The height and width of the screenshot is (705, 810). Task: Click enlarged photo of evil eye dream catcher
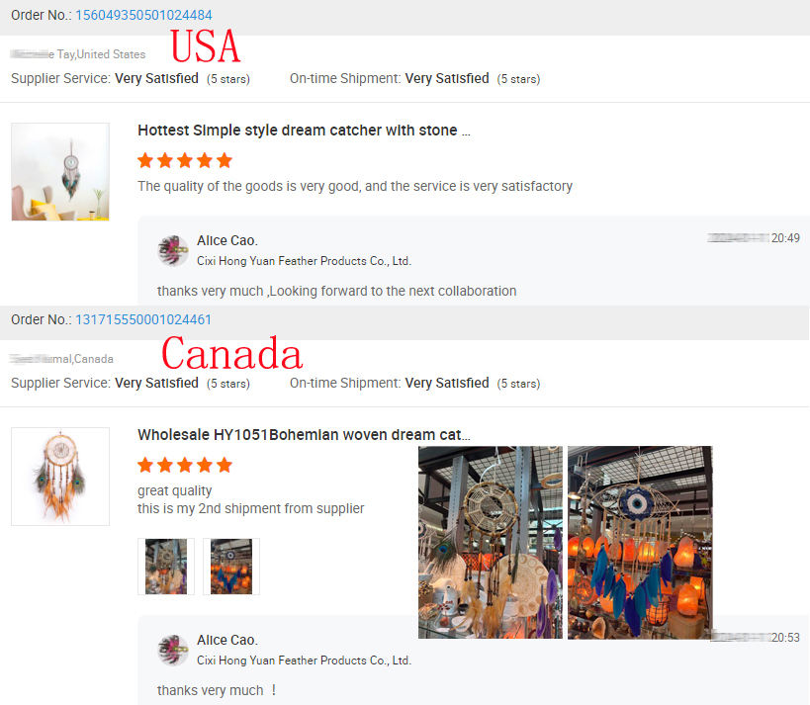[x=640, y=542]
